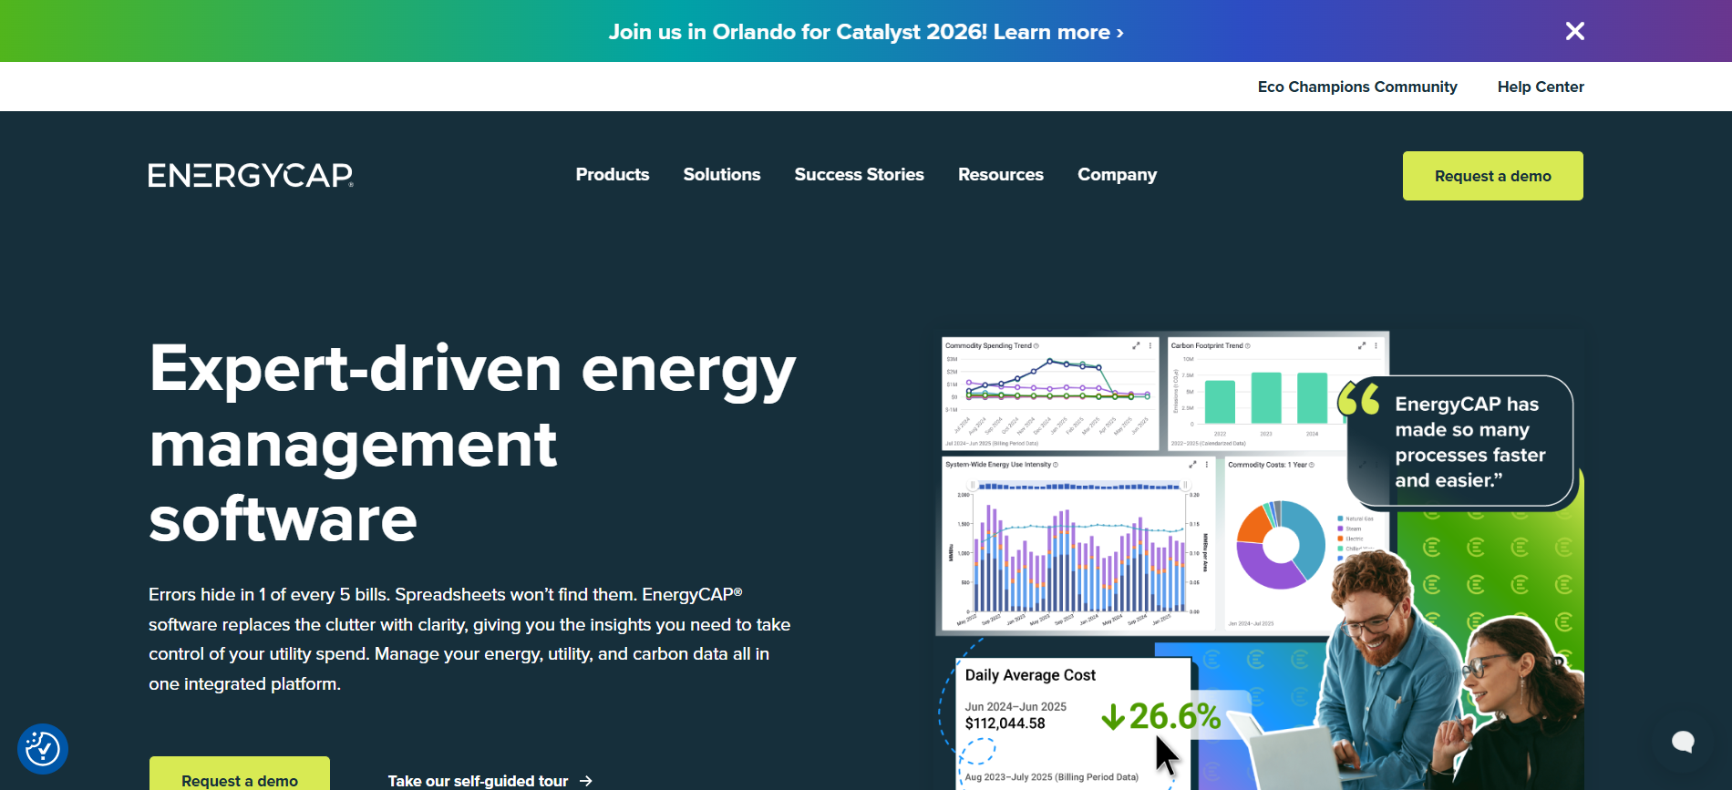Open the Success Stories menu

[859, 174]
